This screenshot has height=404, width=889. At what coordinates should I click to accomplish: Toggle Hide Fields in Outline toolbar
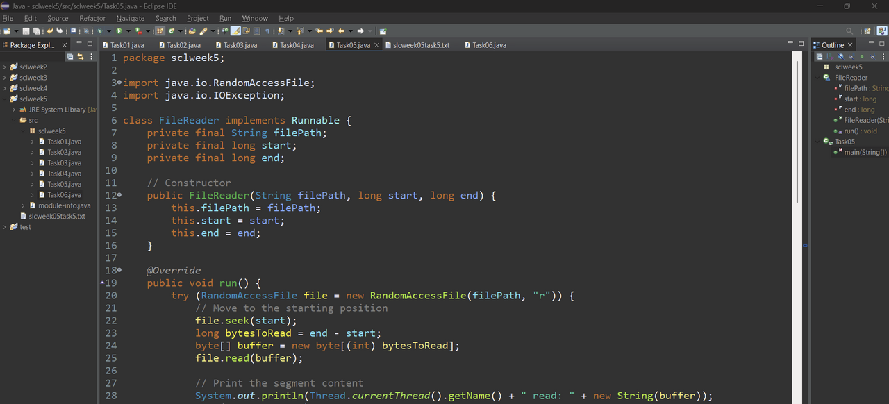[840, 56]
